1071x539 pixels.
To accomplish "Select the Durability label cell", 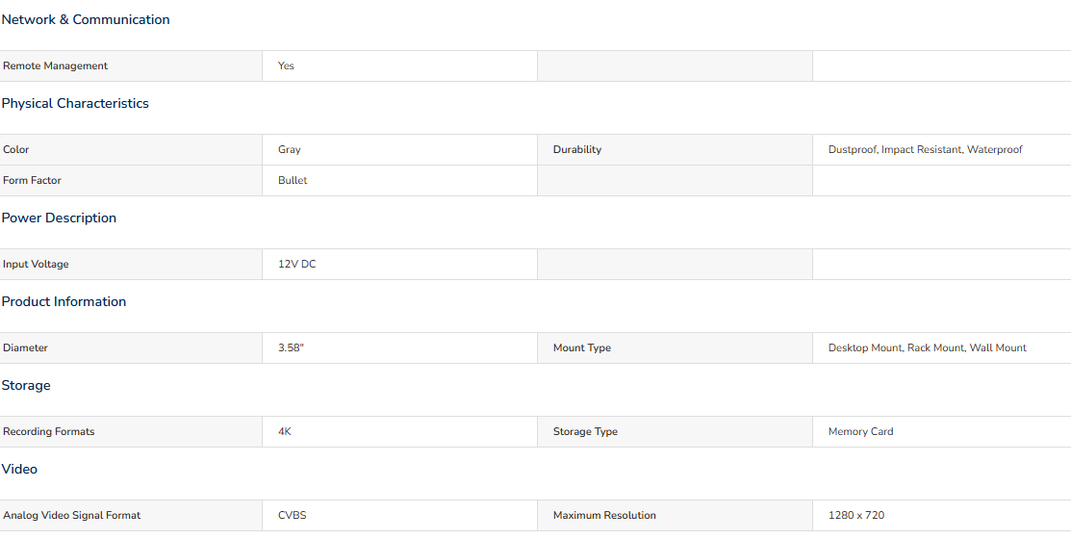I will (x=675, y=149).
